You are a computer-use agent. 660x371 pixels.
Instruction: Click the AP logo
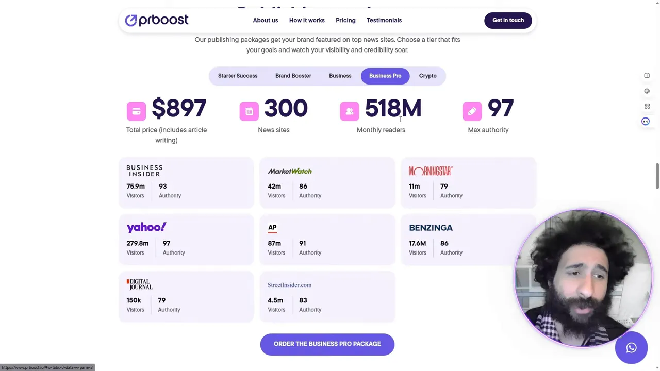point(272,228)
